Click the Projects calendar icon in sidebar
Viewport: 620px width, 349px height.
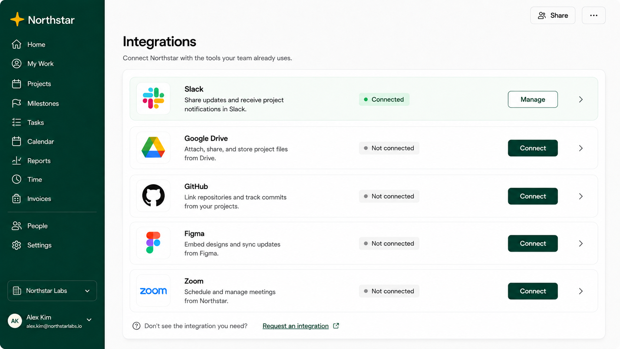pyautogui.click(x=16, y=83)
